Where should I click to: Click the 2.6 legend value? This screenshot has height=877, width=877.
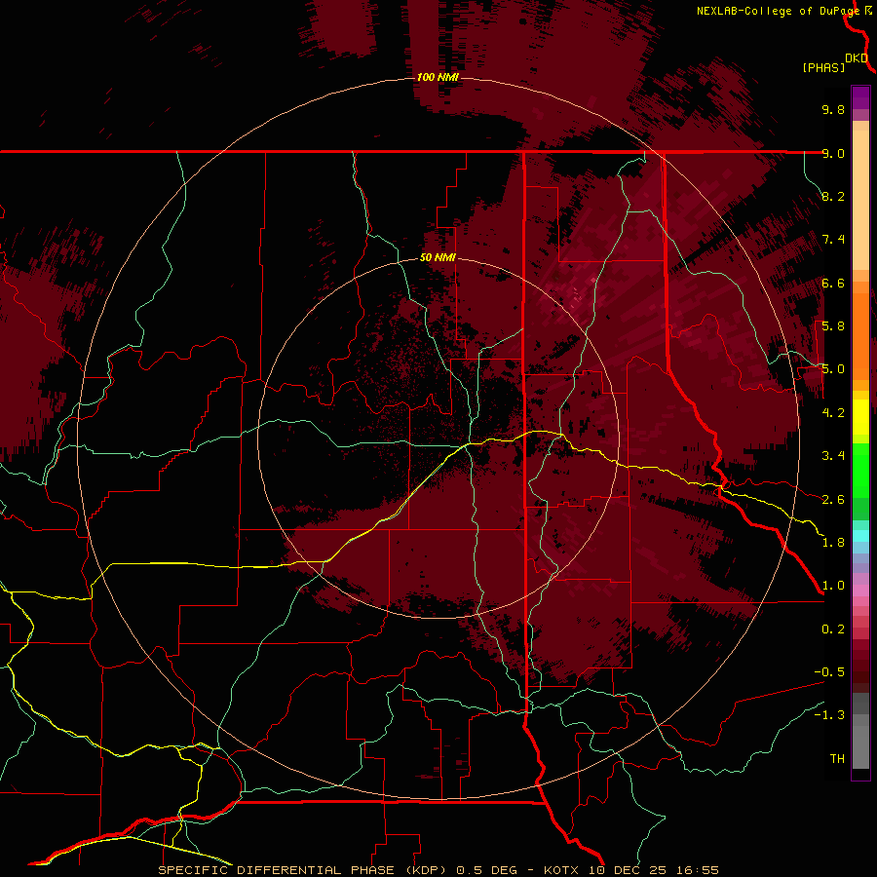(833, 500)
